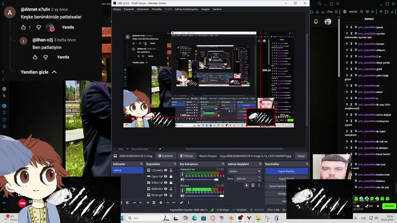Toggle lock on Video Yal source
397x223 pixels.
(171, 183)
